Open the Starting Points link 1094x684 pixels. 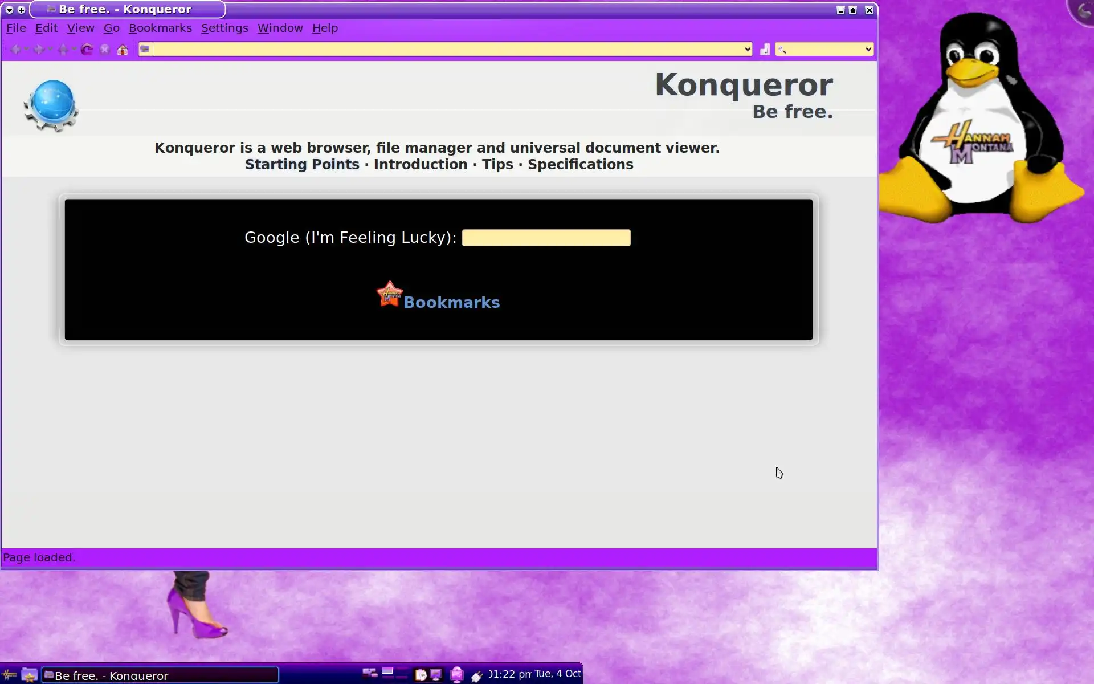302,165
